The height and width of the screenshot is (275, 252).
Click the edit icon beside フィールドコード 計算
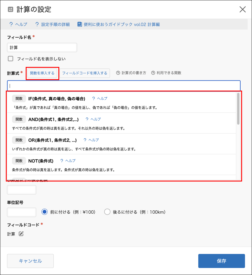point(21,234)
